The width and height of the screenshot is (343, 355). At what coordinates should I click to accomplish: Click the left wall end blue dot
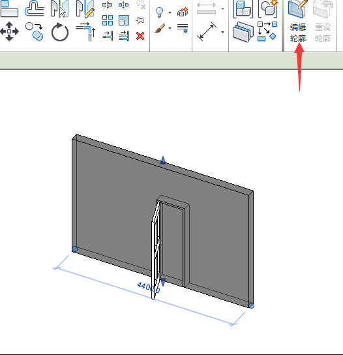(x=74, y=249)
